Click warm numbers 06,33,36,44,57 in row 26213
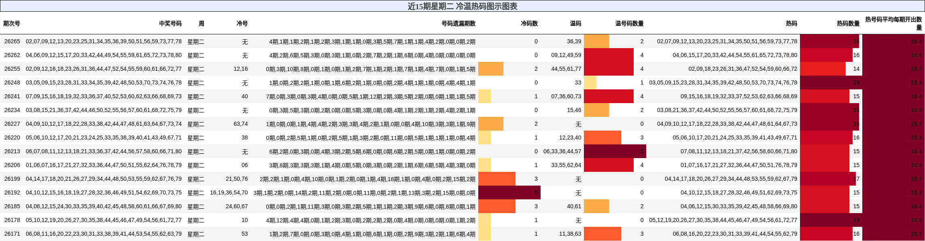 (562, 151)
